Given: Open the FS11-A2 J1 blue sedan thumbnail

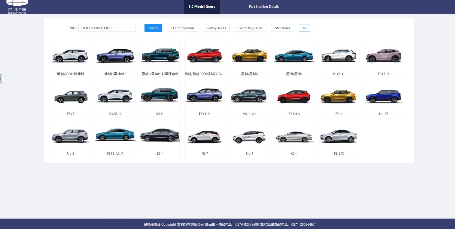Looking at the screenshot, I should [x=115, y=138].
